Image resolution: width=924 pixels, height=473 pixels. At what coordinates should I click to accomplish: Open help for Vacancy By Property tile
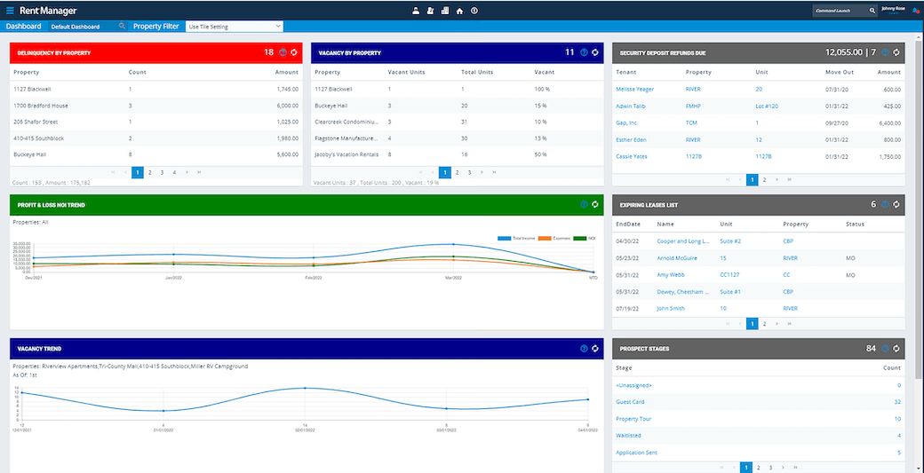584,52
